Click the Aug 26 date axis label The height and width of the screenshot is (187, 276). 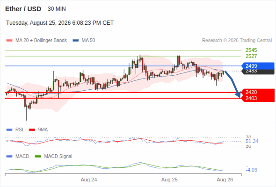point(225,180)
